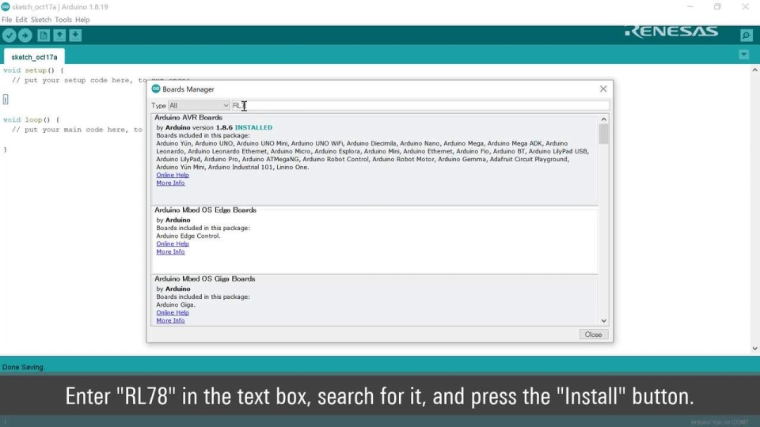Select the sketch_oct17a tab
Viewport: 760px width, 427px height.
[34, 57]
